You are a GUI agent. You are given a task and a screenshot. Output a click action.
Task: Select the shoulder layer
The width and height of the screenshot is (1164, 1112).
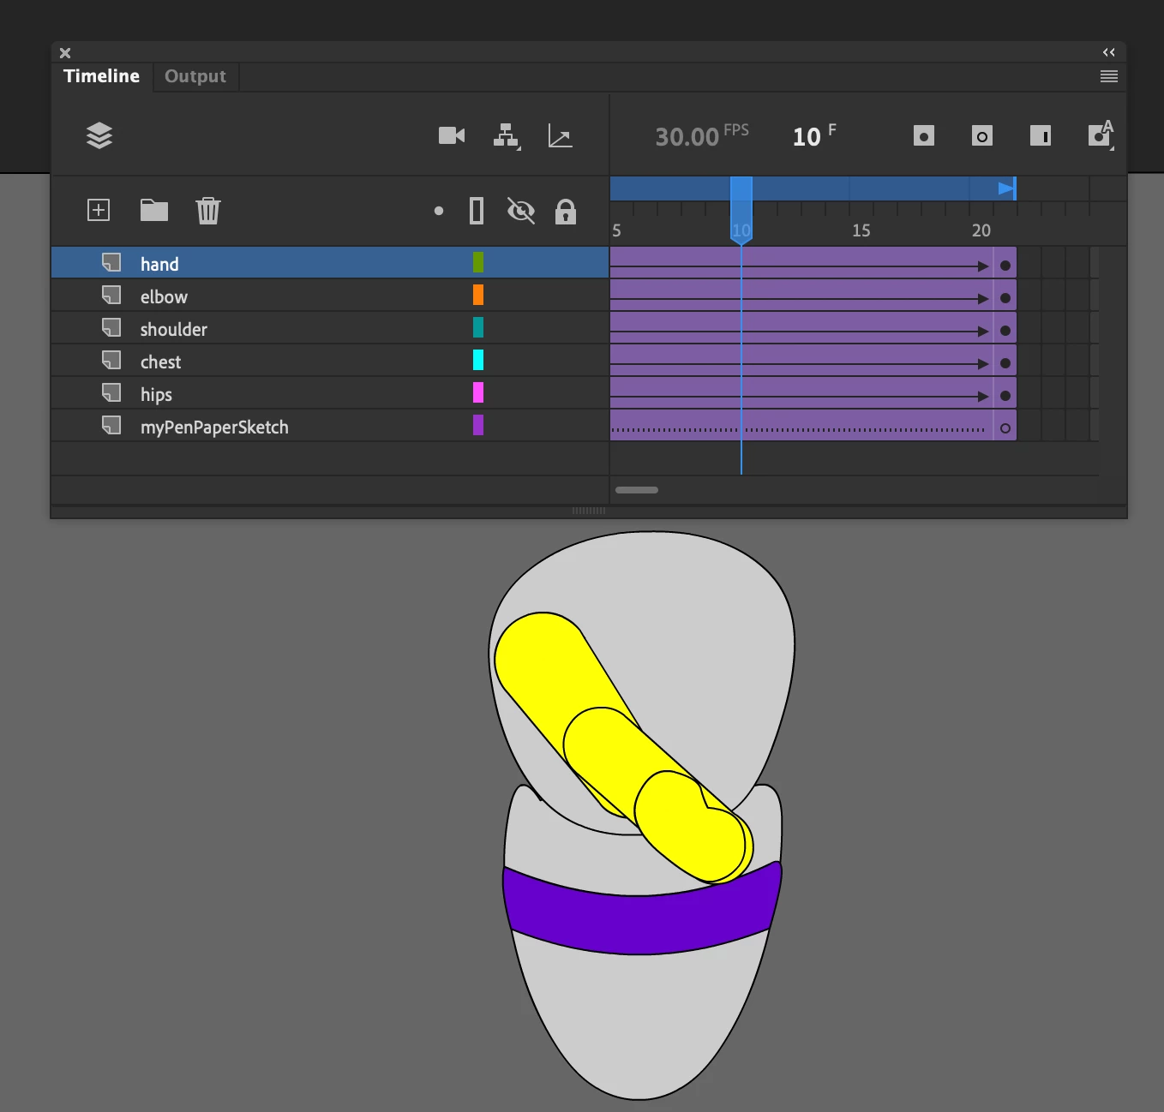tap(330, 328)
